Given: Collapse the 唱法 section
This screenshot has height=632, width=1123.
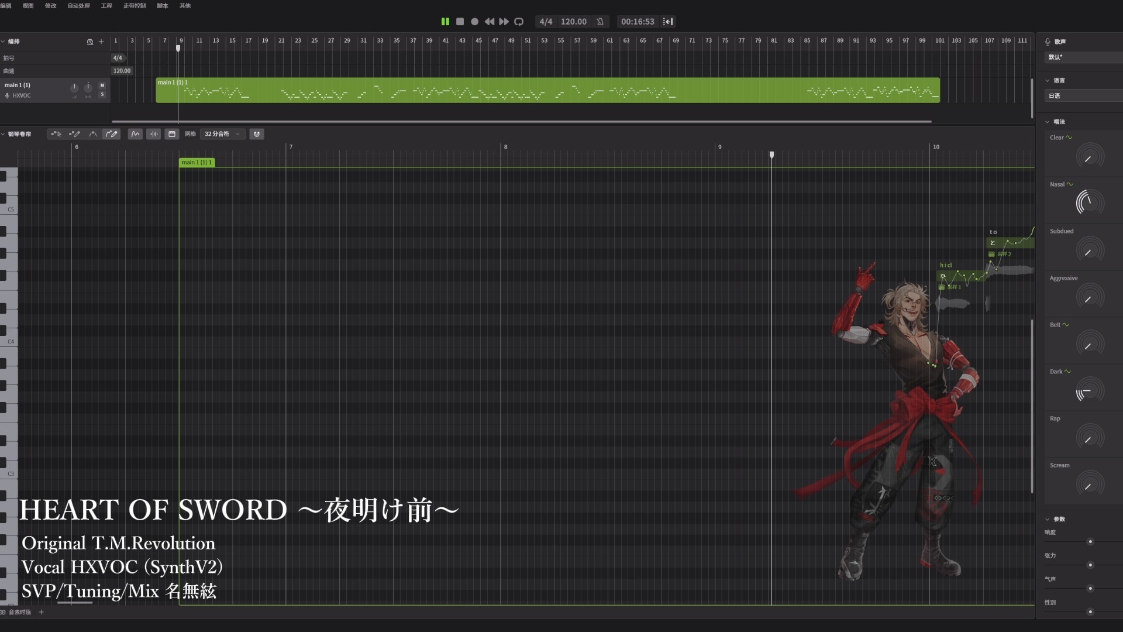Looking at the screenshot, I should click(x=1048, y=122).
